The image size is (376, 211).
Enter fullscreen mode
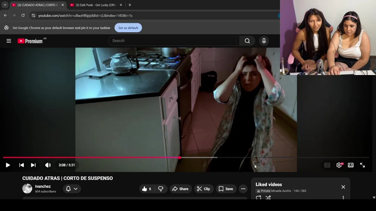(362, 165)
